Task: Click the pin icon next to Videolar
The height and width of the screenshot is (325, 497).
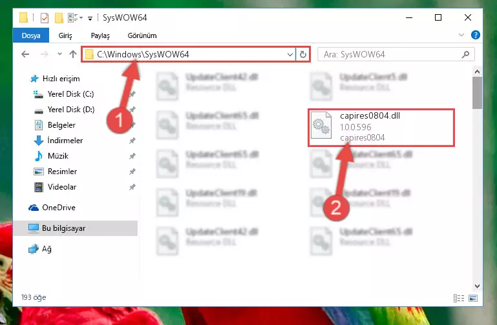Action: [x=132, y=187]
